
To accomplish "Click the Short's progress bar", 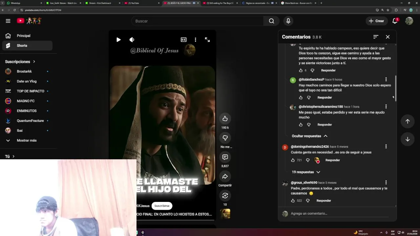I will [176, 220].
